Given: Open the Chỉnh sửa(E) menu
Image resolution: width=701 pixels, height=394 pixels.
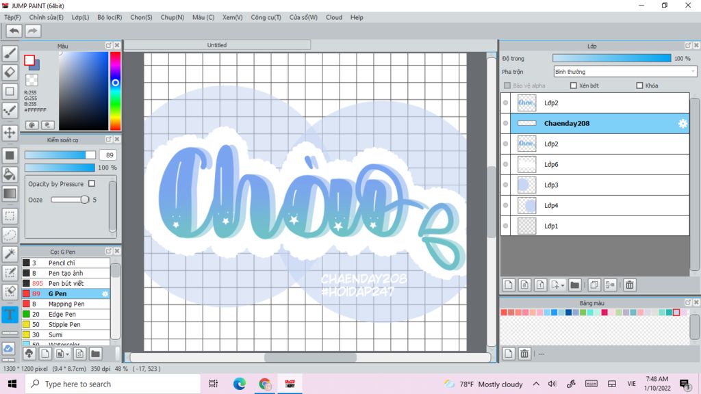Looking at the screenshot, I should pos(47,17).
